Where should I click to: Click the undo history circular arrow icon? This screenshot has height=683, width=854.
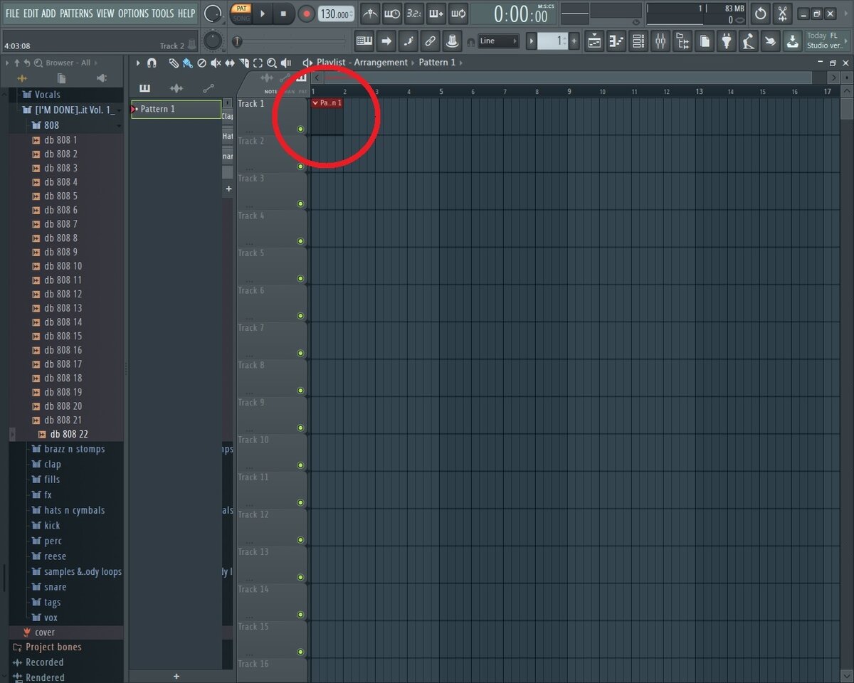coord(761,14)
